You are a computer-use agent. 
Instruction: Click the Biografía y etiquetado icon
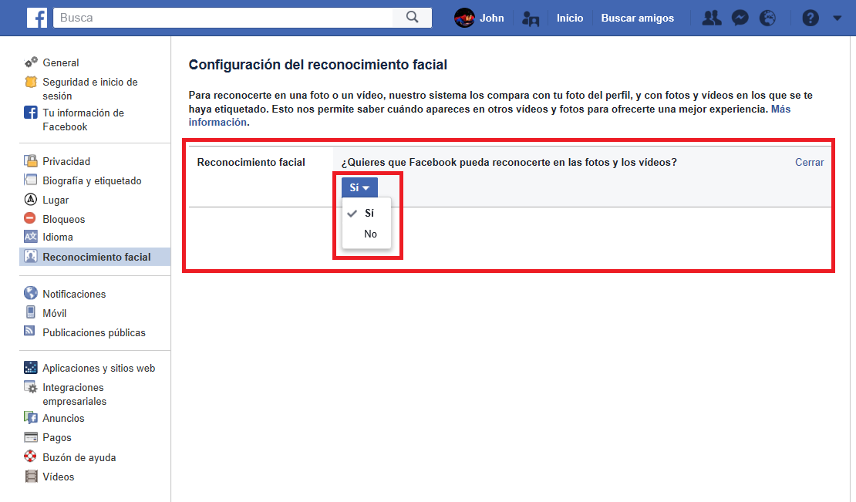point(31,180)
